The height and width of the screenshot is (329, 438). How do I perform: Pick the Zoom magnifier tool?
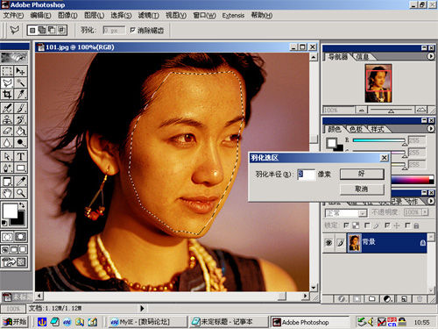pos(21,193)
